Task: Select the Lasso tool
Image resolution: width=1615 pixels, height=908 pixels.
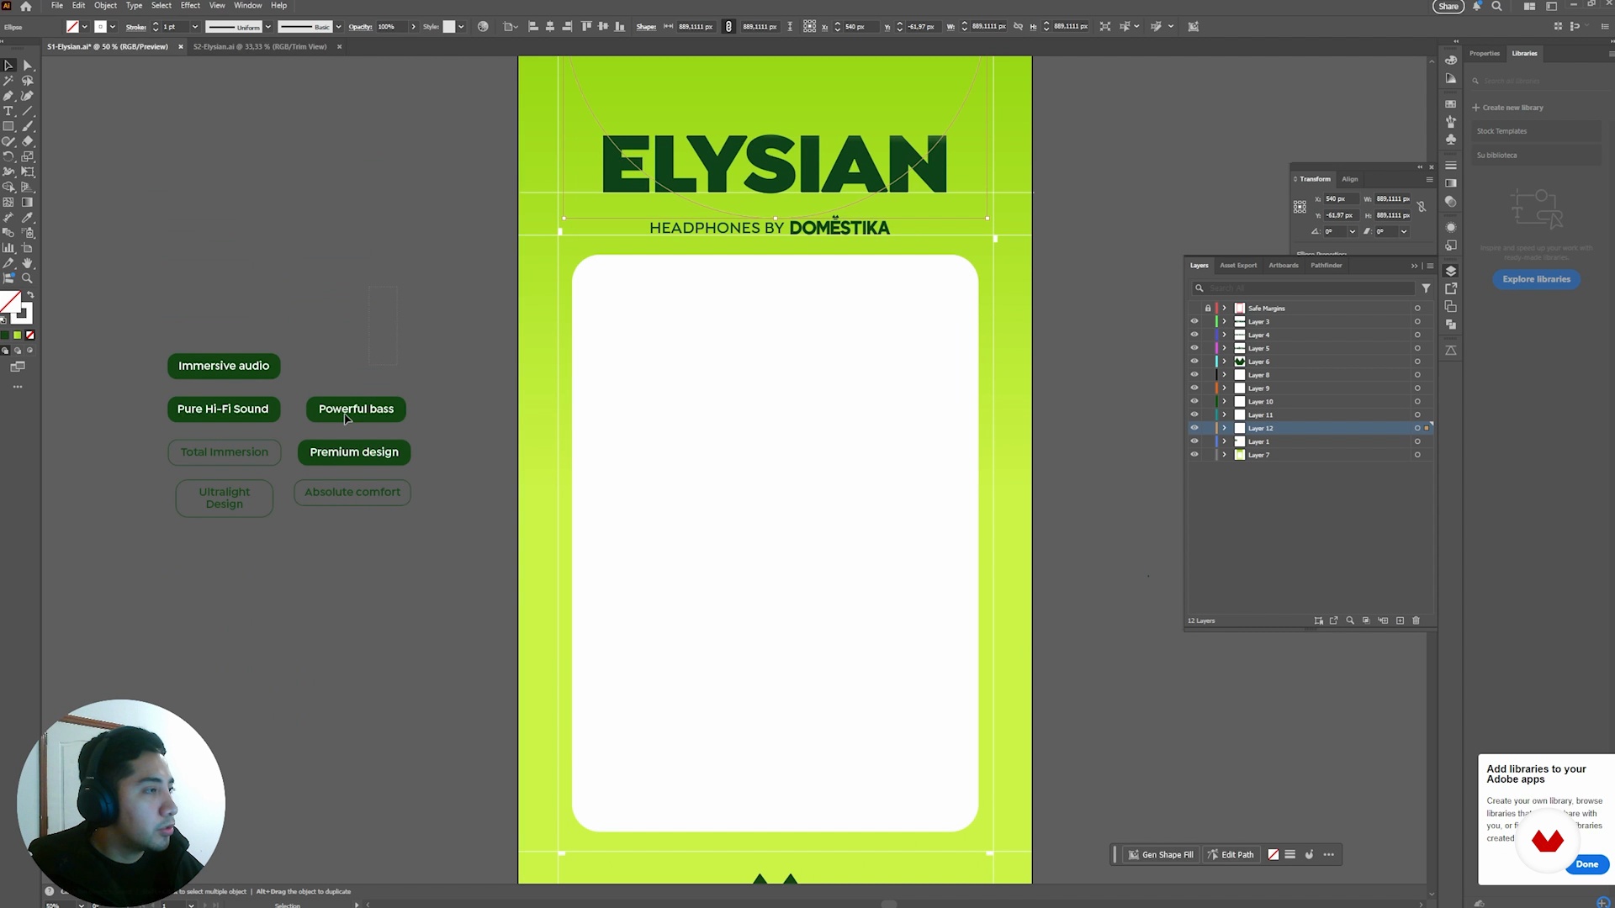Action: (x=27, y=81)
